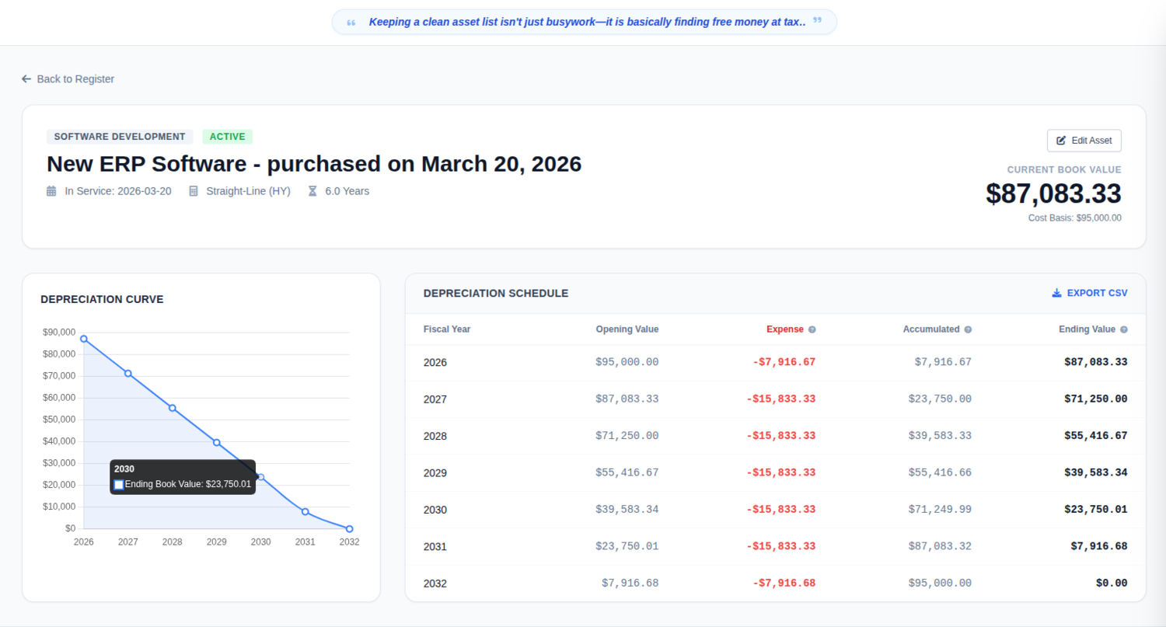
Task: Open the Edit Asset dialog
Action: (x=1084, y=141)
